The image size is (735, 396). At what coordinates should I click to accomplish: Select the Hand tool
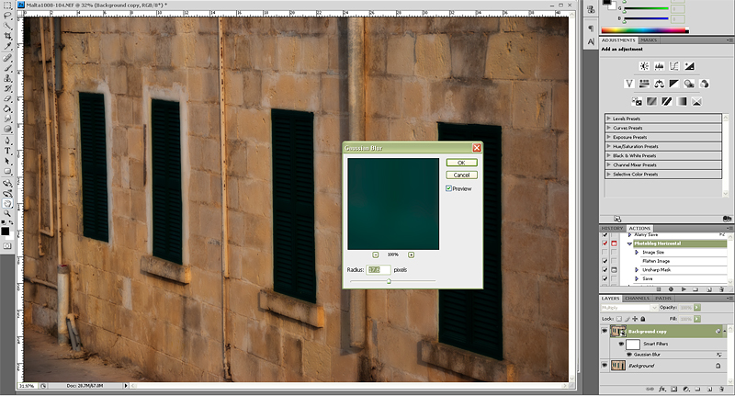(x=8, y=203)
